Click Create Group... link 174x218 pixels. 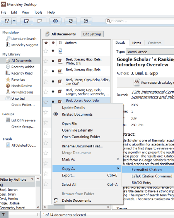click(23, 127)
